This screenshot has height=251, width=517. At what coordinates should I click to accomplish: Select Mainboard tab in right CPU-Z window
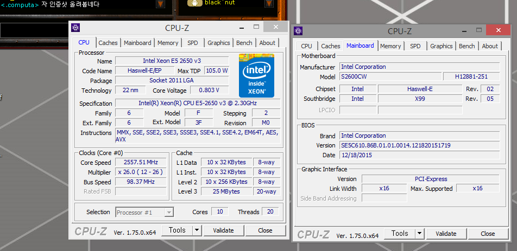[x=360, y=46]
